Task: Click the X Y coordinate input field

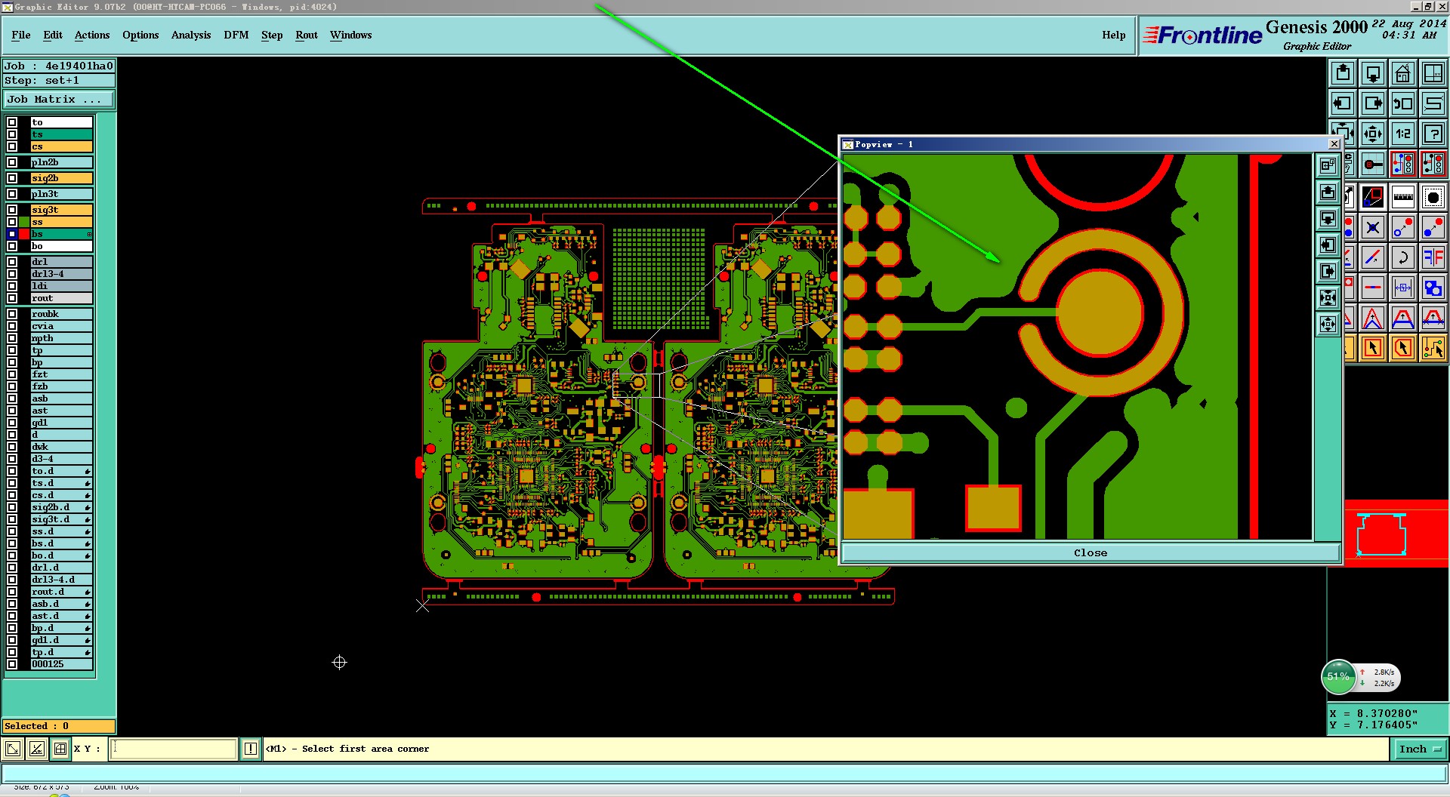Action: point(174,749)
